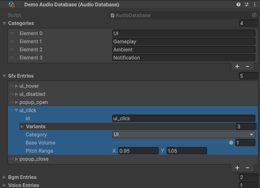Edit the Categories size field
Image resolution: width=260 pixels, height=188 pixels.
click(x=248, y=23)
